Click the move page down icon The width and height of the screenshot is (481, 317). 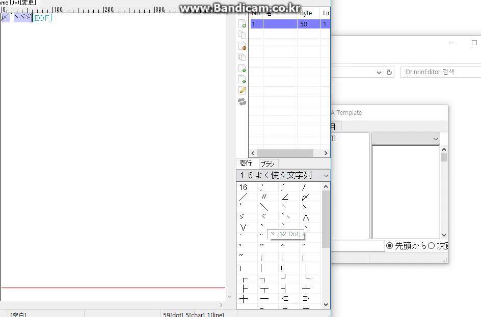pyautogui.click(x=242, y=79)
